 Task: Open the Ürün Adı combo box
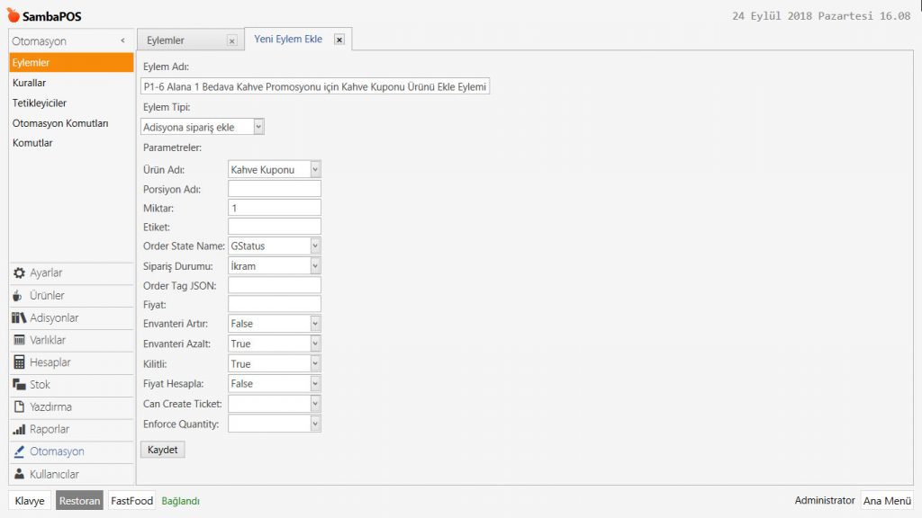(x=314, y=169)
